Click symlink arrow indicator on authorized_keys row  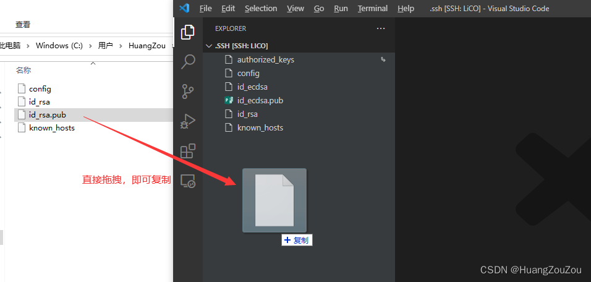pyautogui.click(x=383, y=59)
